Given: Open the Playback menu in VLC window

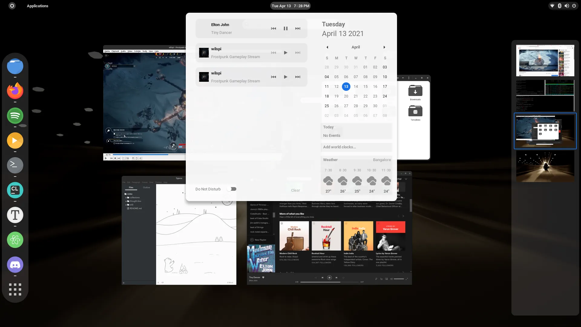Looking at the screenshot, I should 115,51.
